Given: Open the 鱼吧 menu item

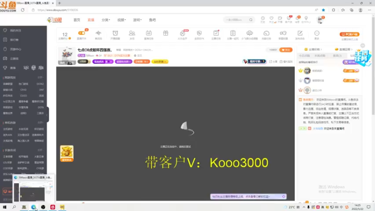Looking at the screenshot, I should tap(152, 20).
